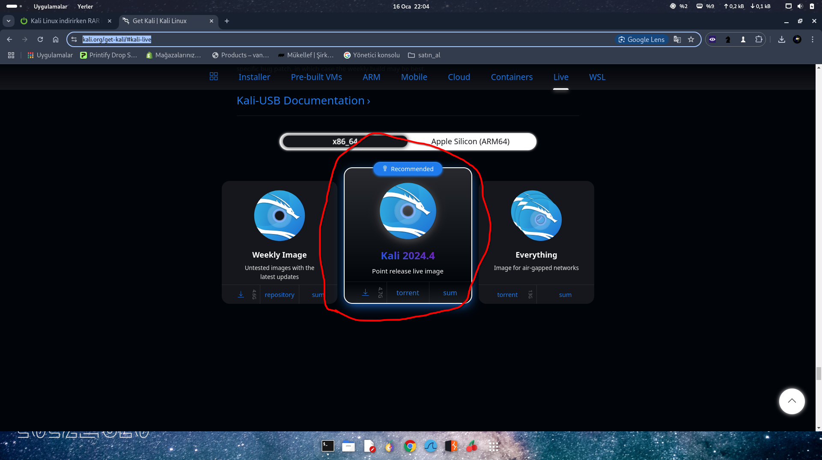
Task: Jump to the ARM section
Action: click(x=371, y=77)
